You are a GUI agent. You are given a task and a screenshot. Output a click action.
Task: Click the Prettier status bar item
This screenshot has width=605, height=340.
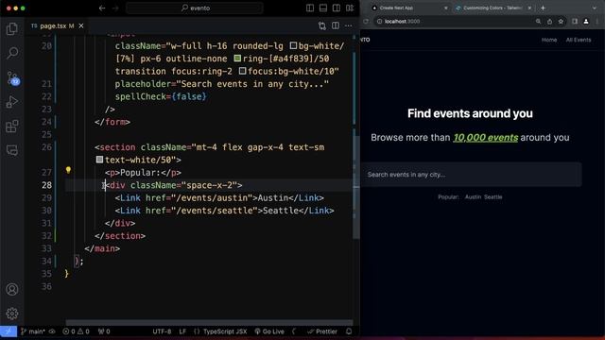(x=322, y=331)
